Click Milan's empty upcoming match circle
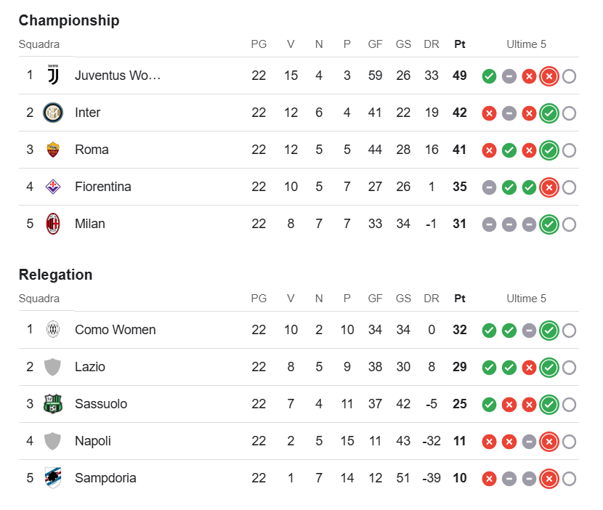The height and width of the screenshot is (510, 603). tap(569, 224)
